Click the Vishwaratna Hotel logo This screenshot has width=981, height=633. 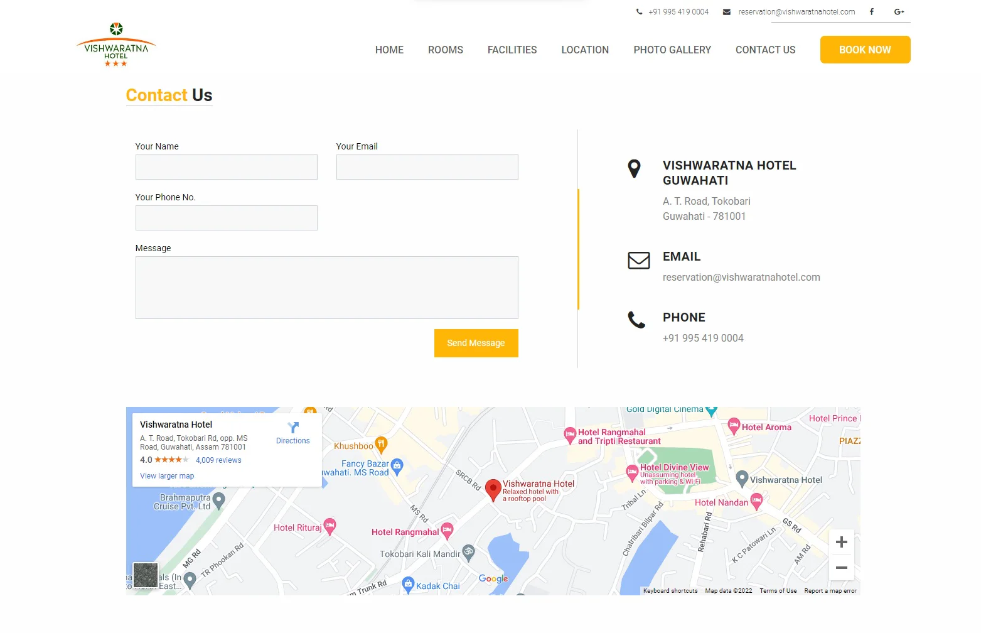point(116,45)
